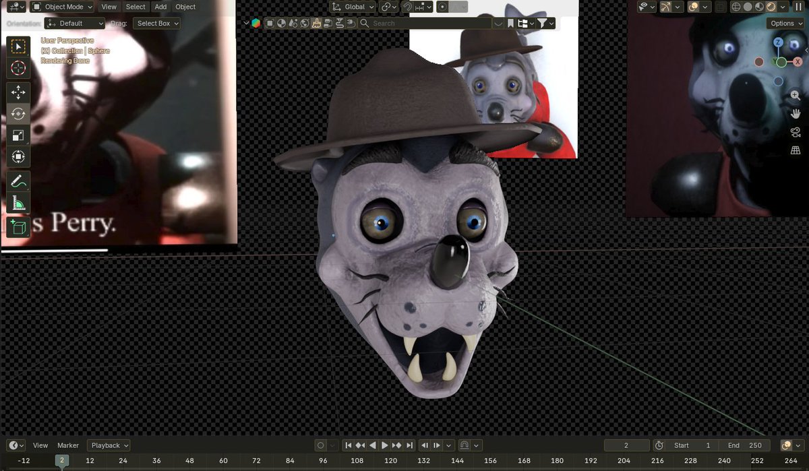Screen dimensions: 809x471
Task: Click frame 120 on the timeline ruler
Action: pos(390,461)
